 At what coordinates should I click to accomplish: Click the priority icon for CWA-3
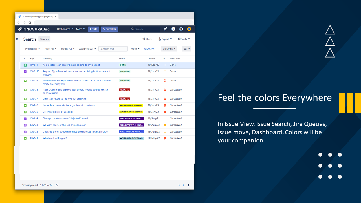coord(165,125)
